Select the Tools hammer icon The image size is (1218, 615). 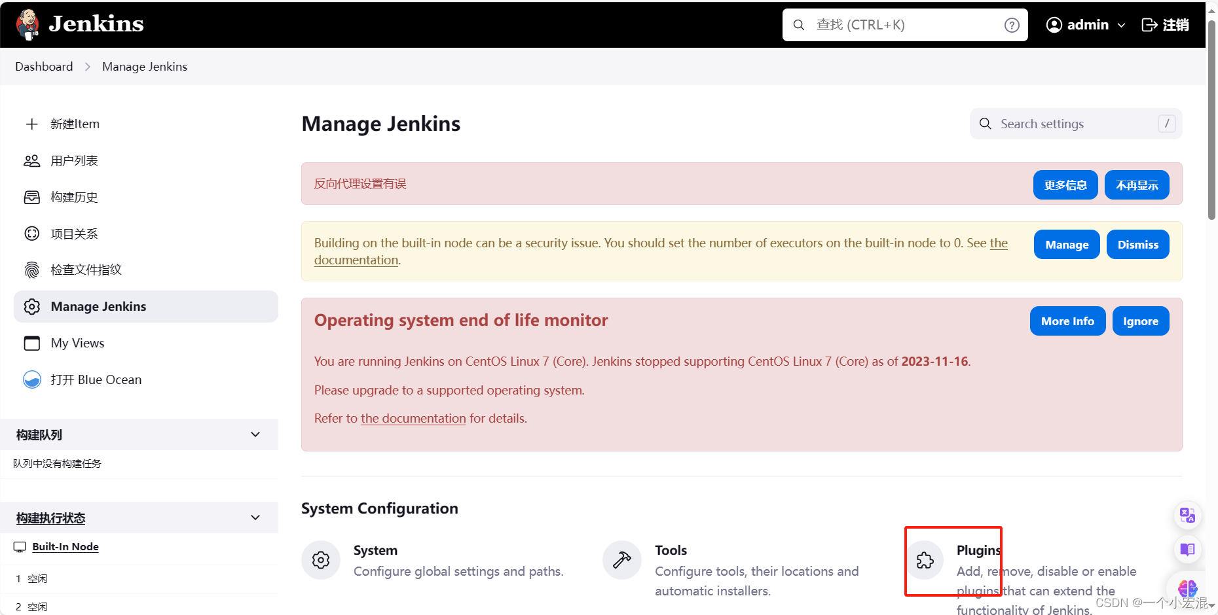click(x=621, y=560)
